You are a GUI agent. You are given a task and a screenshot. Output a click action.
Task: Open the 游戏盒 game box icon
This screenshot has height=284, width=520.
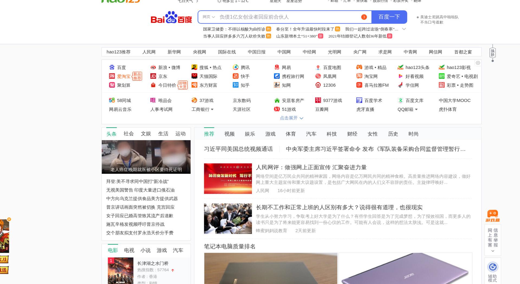click(x=493, y=216)
